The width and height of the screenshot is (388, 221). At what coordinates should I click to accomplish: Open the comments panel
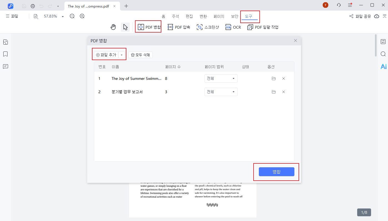tap(5, 66)
